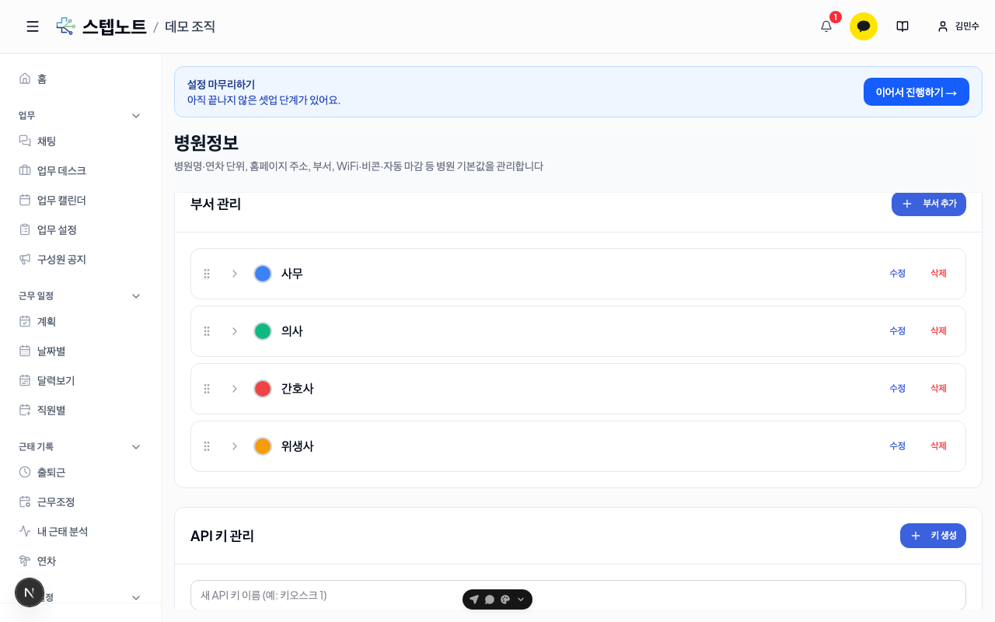Select the 데모 조직 breadcrumb

tap(190, 26)
